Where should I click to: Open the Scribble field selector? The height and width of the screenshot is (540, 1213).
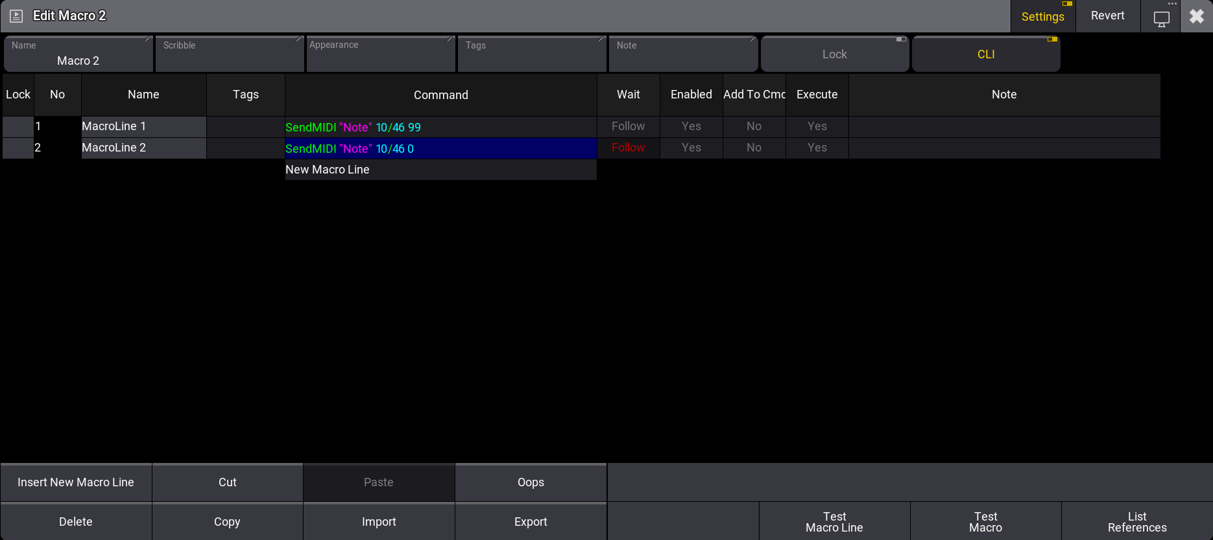point(230,54)
